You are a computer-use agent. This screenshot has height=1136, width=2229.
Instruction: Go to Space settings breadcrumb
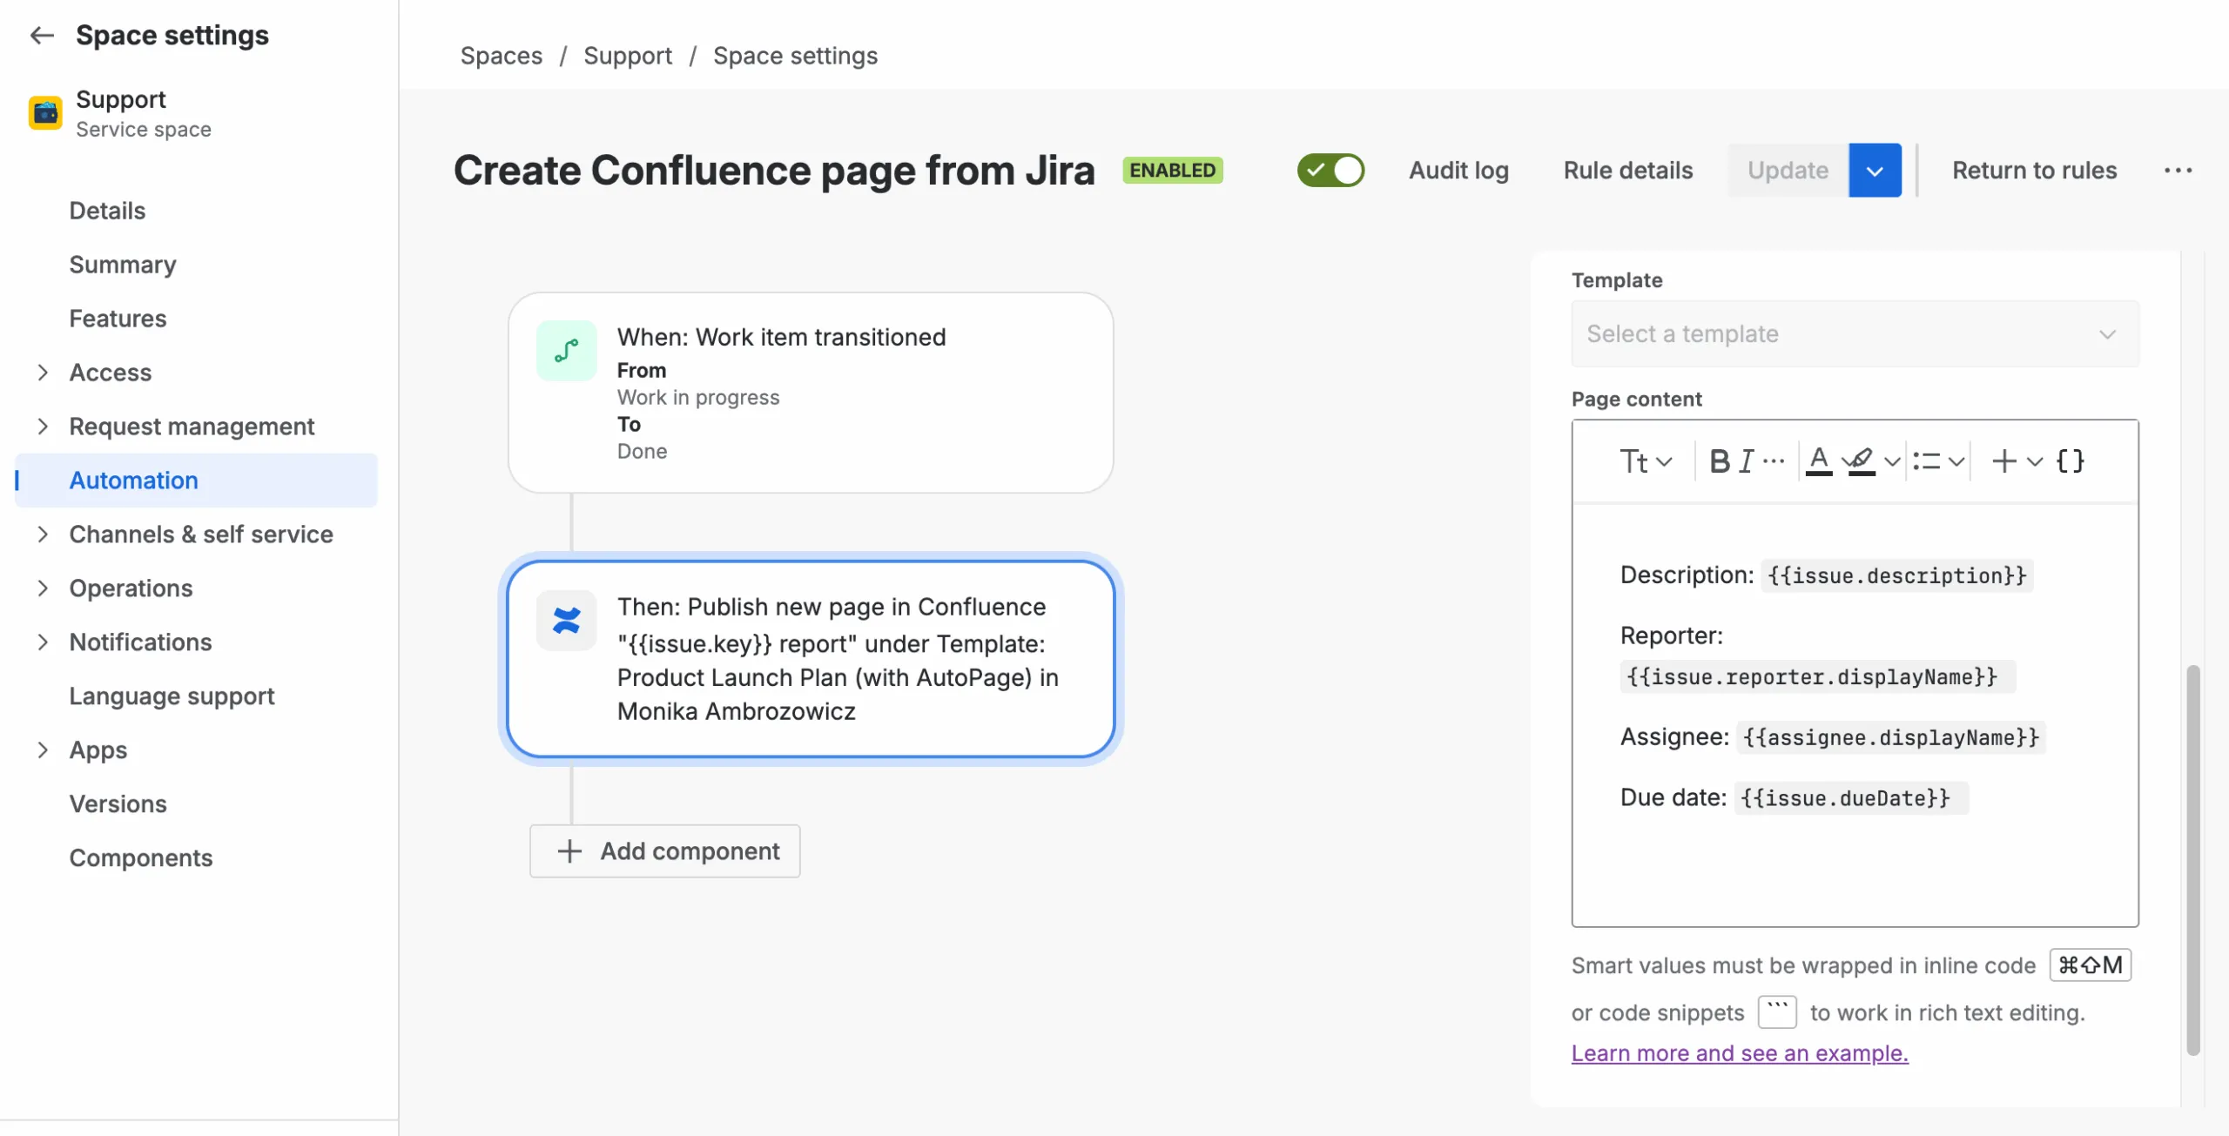click(795, 56)
